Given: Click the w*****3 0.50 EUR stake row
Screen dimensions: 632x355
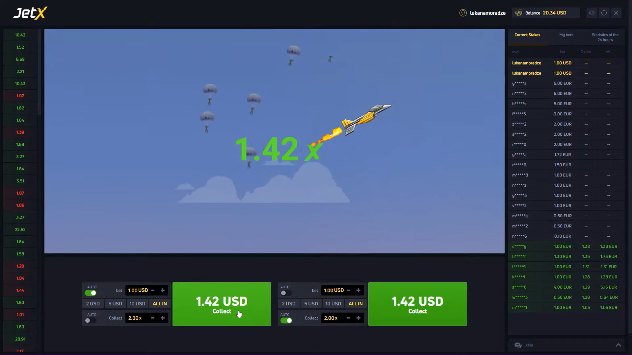Looking at the screenshot, I should (x=566, y=297).
